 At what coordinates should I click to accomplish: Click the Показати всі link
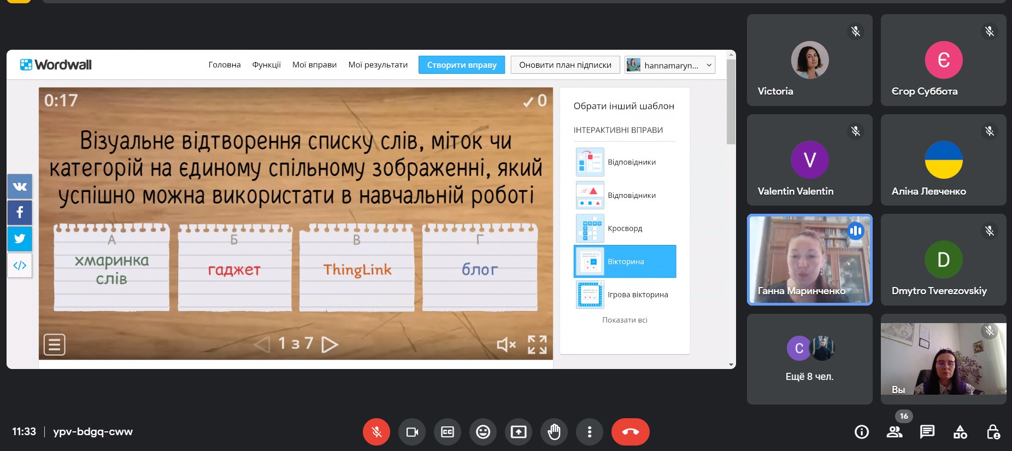(x=625, y=320)
